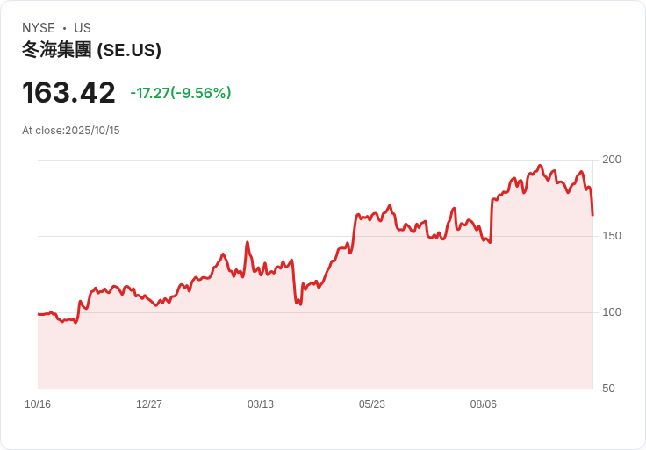
Task: Click the 100 y-axis label
Action: pos(612,312)
